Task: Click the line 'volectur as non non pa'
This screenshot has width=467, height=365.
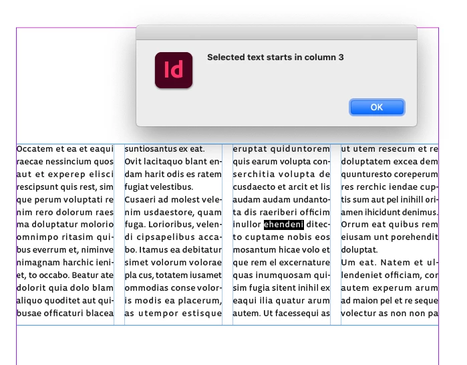Action: click(x=390, y=313)
